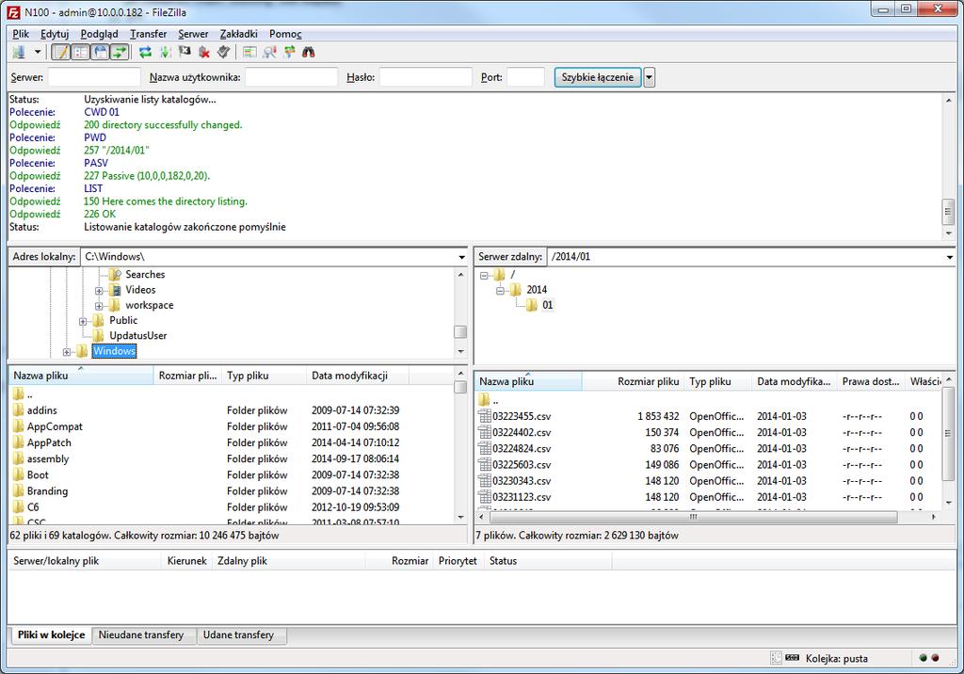The height and width of the screenshot is (674, 964).
Task: Click the message log vertical scrollbar thumb
Action: click(948, 212)
